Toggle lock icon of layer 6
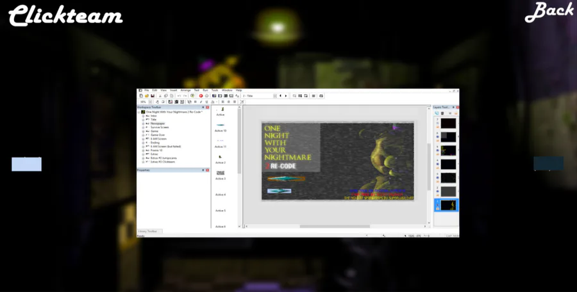The image size is (577, 292). (x=437, y=140)
